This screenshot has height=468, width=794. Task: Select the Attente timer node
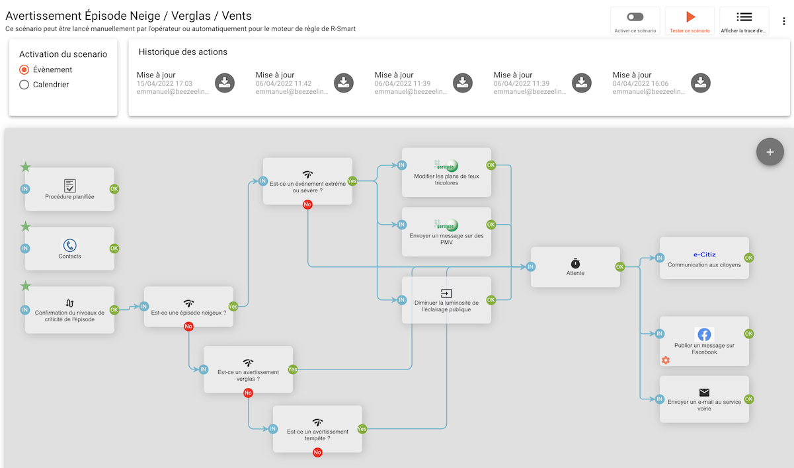pos(575,267)
